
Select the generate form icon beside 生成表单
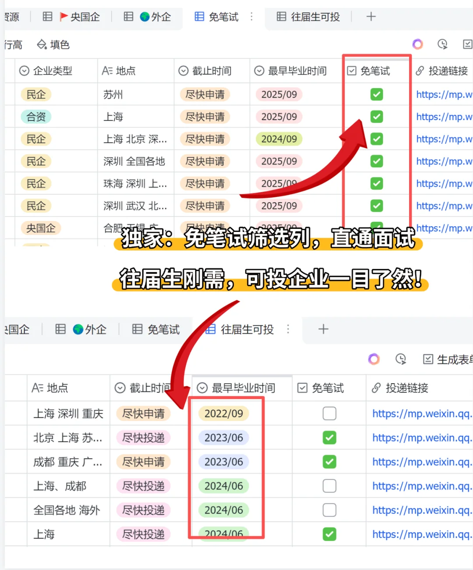428,359
